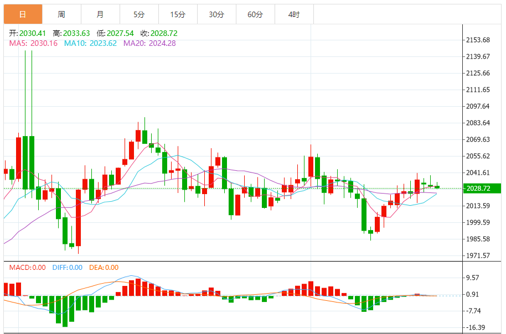Select the 日 daily chart tab
This screenshot has height=334, width=506.
click(23, 14)
